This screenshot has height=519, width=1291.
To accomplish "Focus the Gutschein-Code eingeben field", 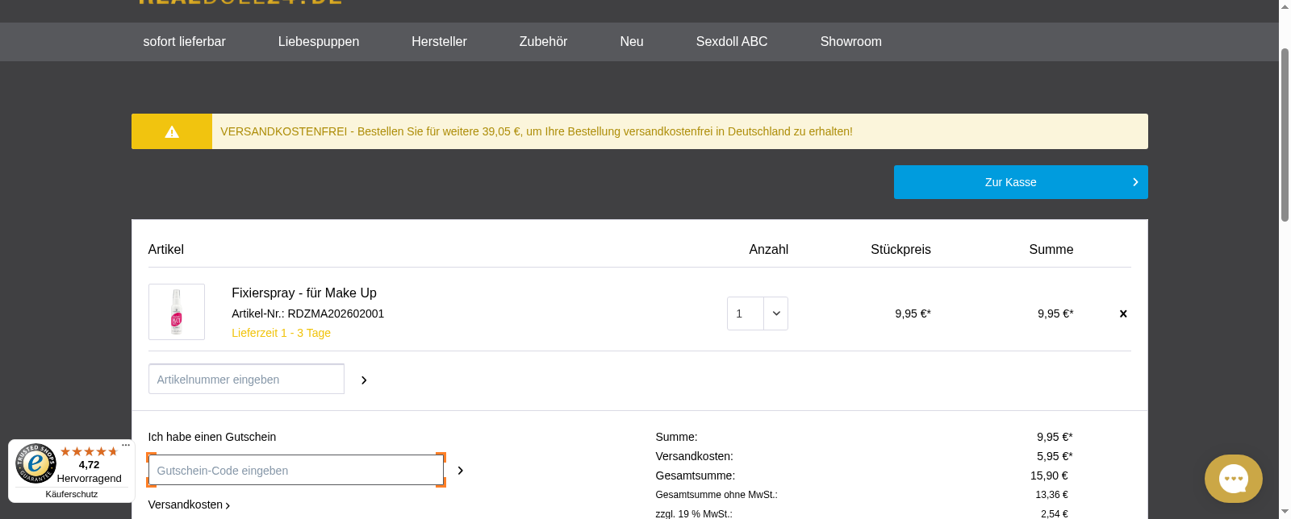I will [295, 471].
